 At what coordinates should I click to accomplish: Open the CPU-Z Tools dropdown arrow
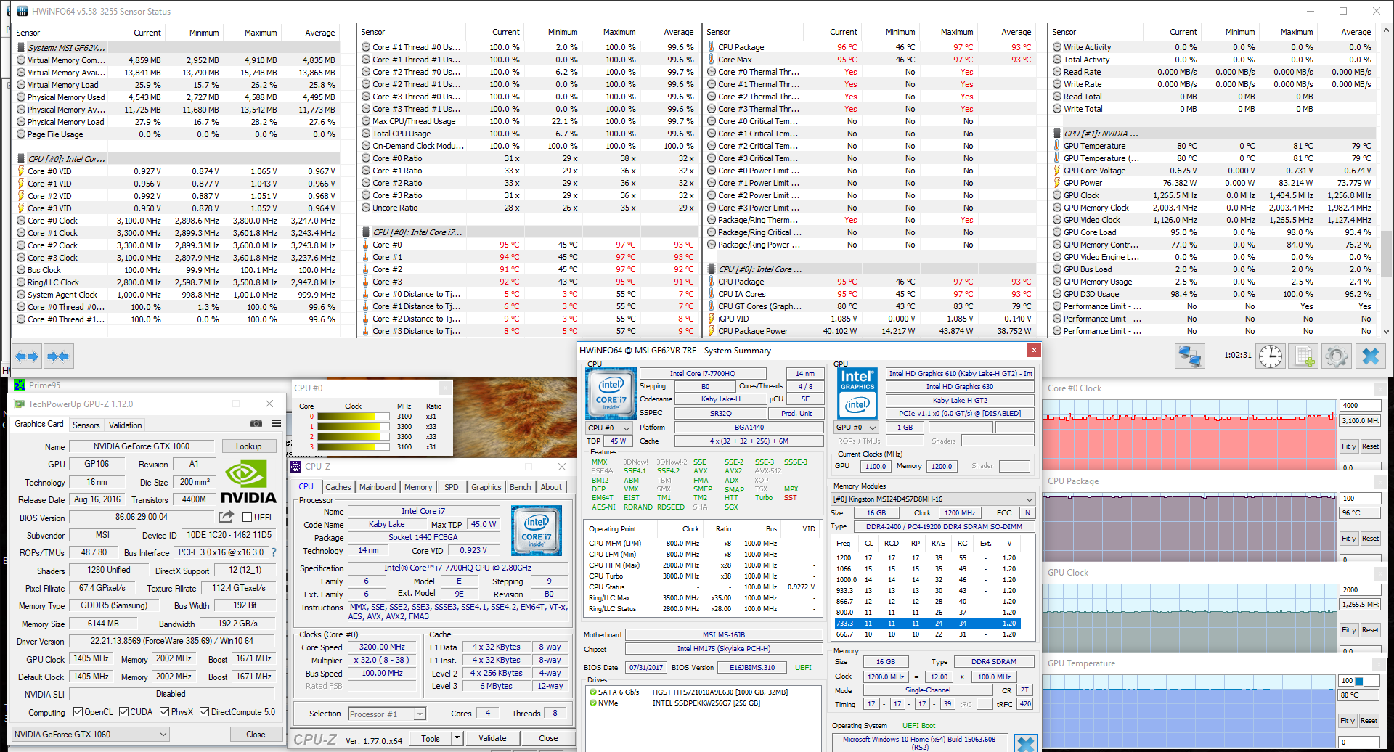pos(457,738)
